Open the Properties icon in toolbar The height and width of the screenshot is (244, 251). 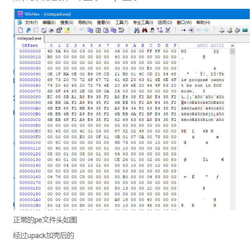click(59, 30)
